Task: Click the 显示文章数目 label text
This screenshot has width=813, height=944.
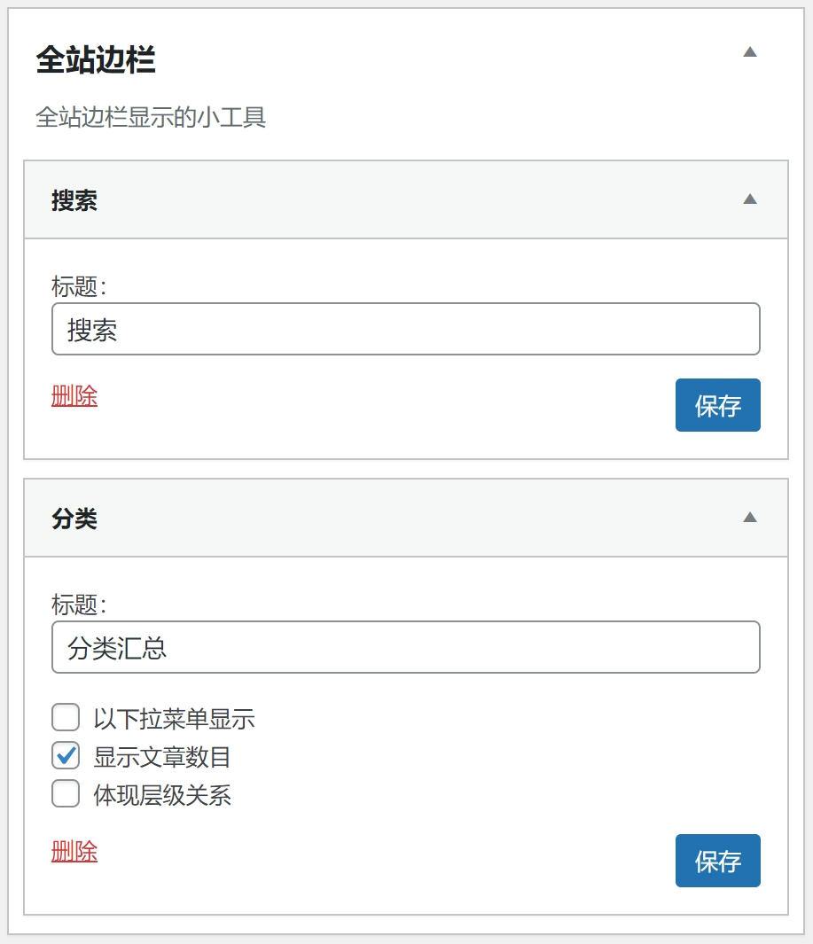Action: pyautogui.click(x=162, y=757)
